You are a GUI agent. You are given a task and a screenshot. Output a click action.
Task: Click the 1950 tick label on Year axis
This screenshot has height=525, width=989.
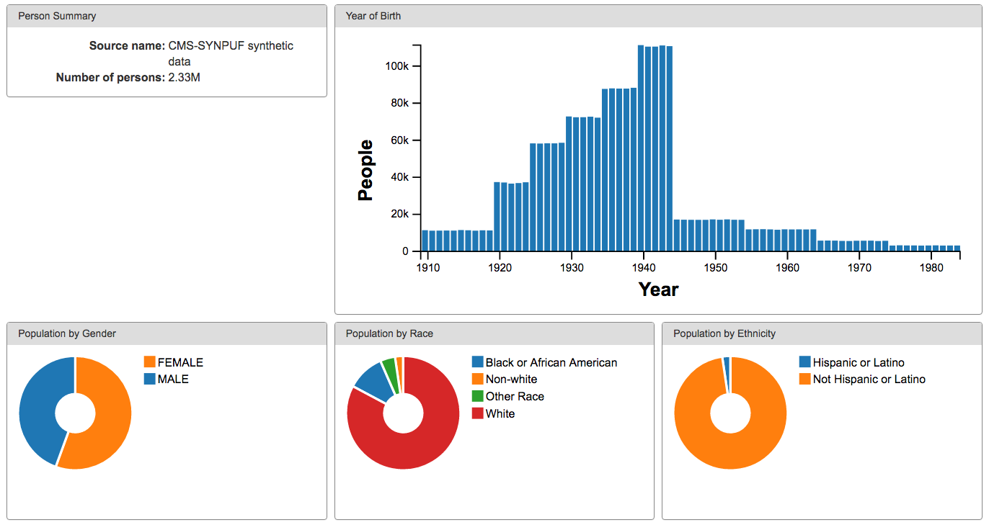coord(715,267)
